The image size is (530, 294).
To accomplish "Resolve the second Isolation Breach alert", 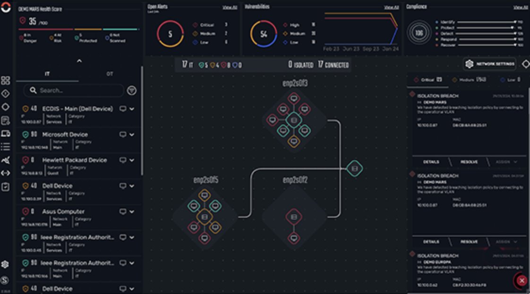I will pyautogui.click(x=469, y=242).
